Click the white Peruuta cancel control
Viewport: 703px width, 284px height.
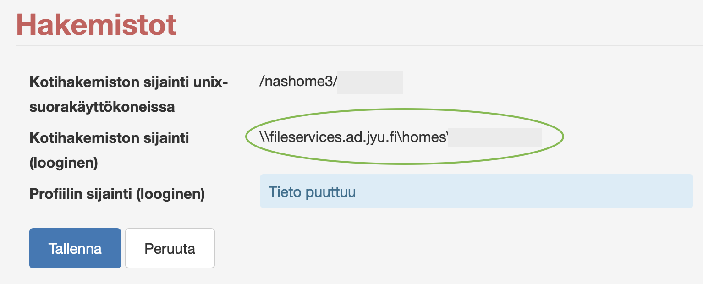point(170,248)
